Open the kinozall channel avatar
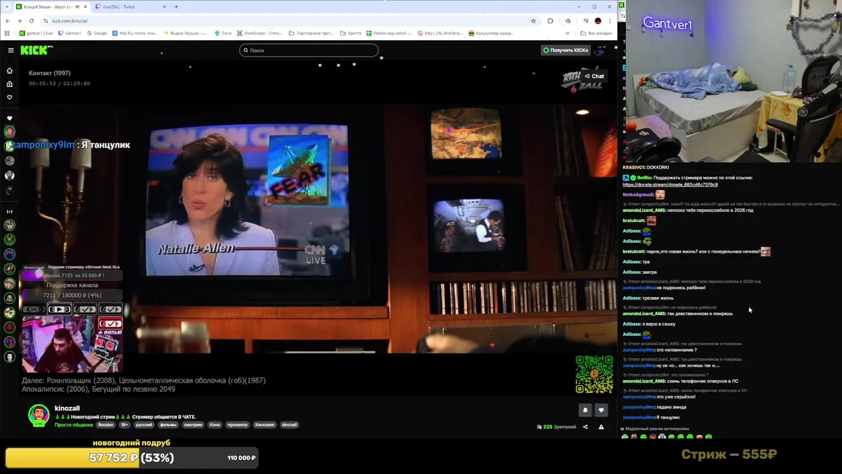This screenshot has width=842, height=474. (x=38, y=414)
